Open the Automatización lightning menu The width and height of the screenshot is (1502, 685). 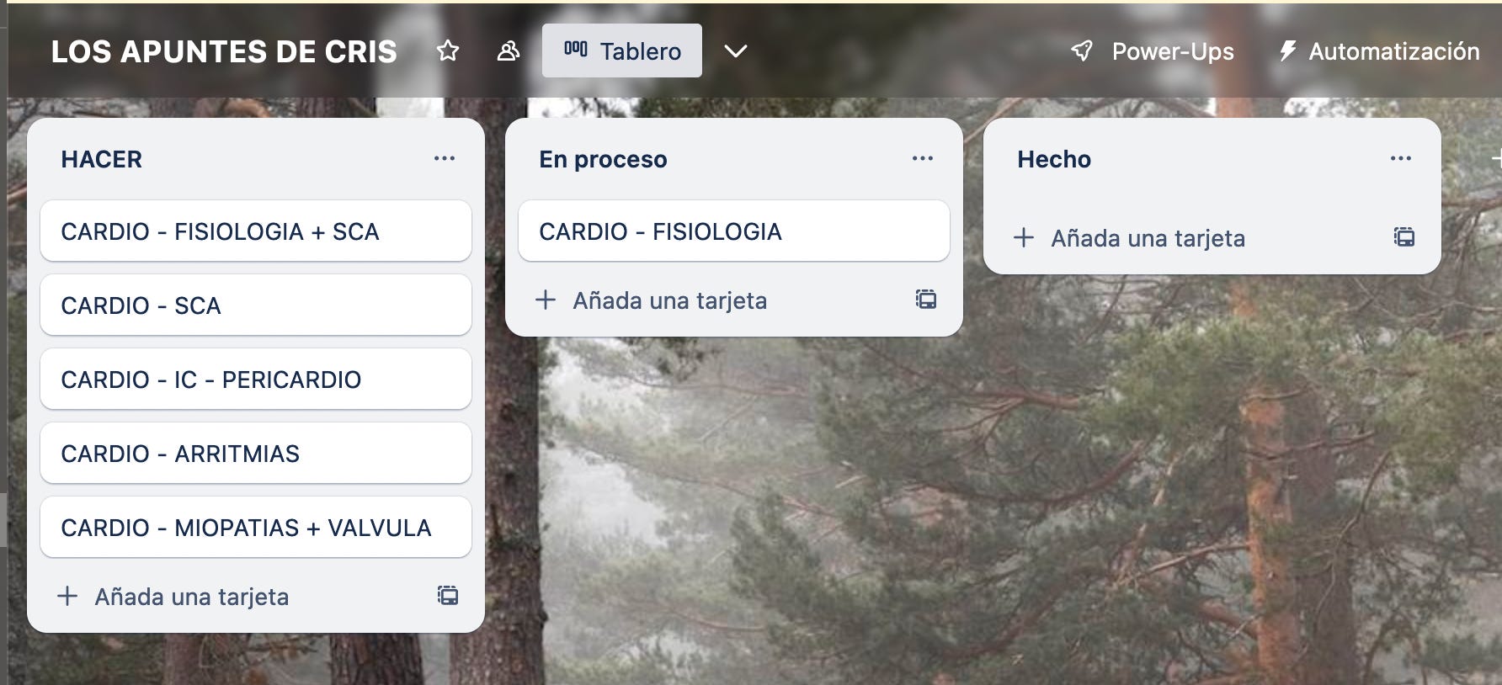1379,51
